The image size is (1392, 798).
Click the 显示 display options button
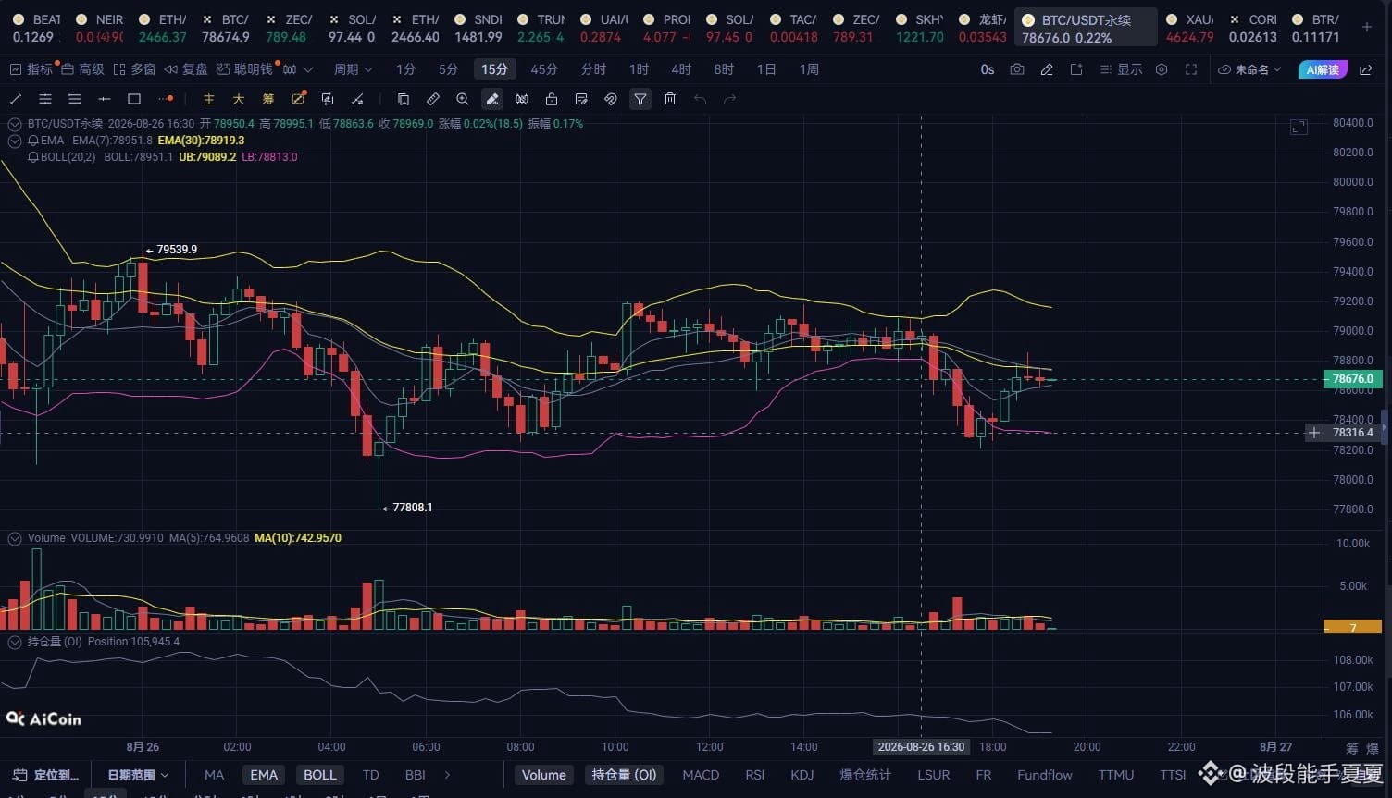1121,69
